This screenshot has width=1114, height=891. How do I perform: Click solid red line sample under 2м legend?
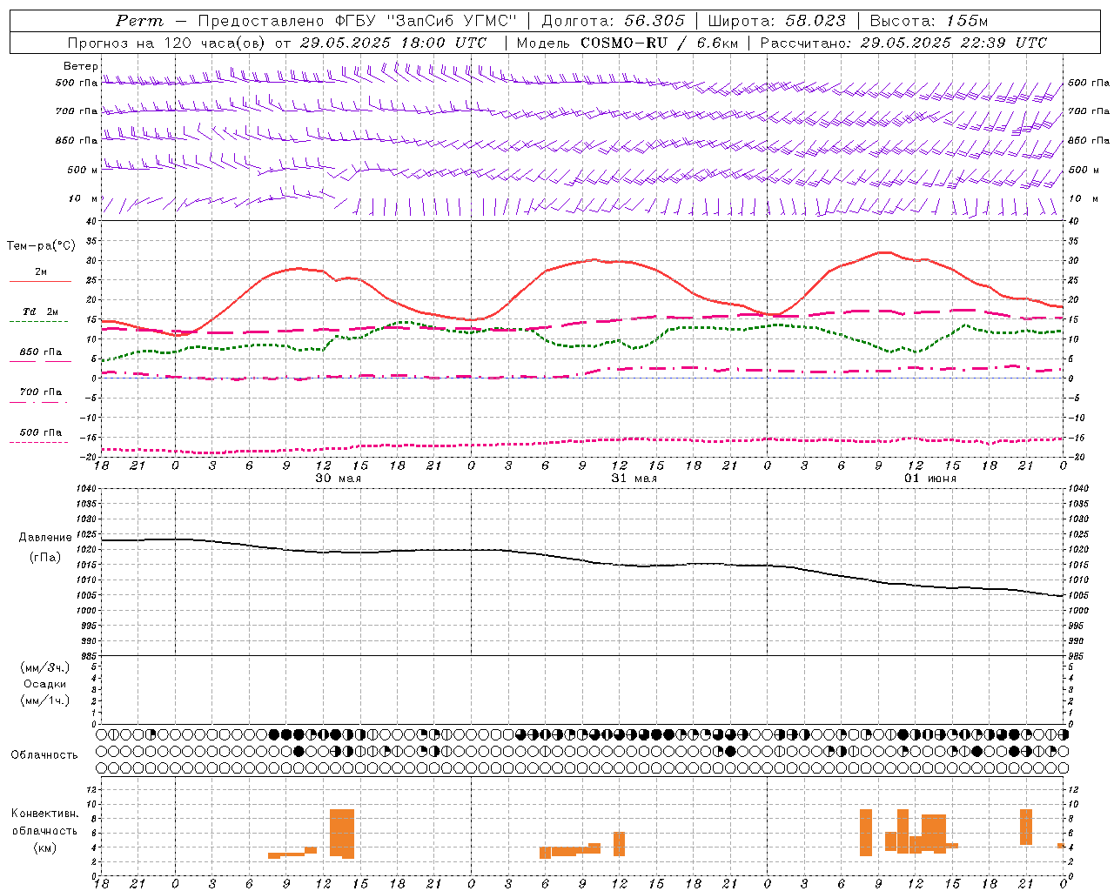pyautogui.click(x=40, y=282)
